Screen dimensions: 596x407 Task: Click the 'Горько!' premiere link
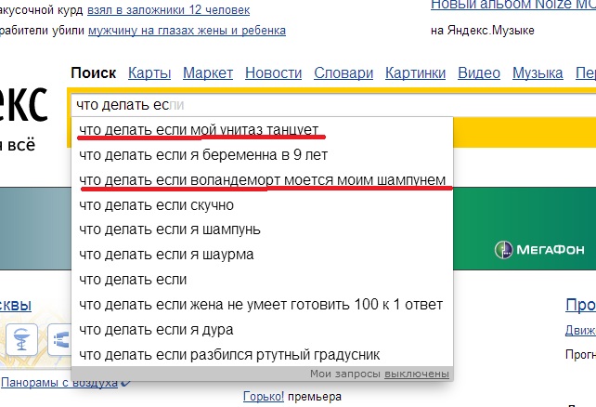(x=264, y=397)
